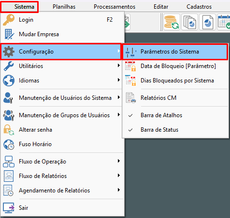This screenshot has width=230, height=218.
Task: Toggle the Barra de Status option
Action: [x=175, y=130]
